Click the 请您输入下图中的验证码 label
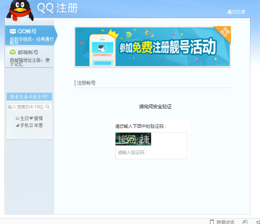Screen dimensions: 260x224 pos(141,126)
